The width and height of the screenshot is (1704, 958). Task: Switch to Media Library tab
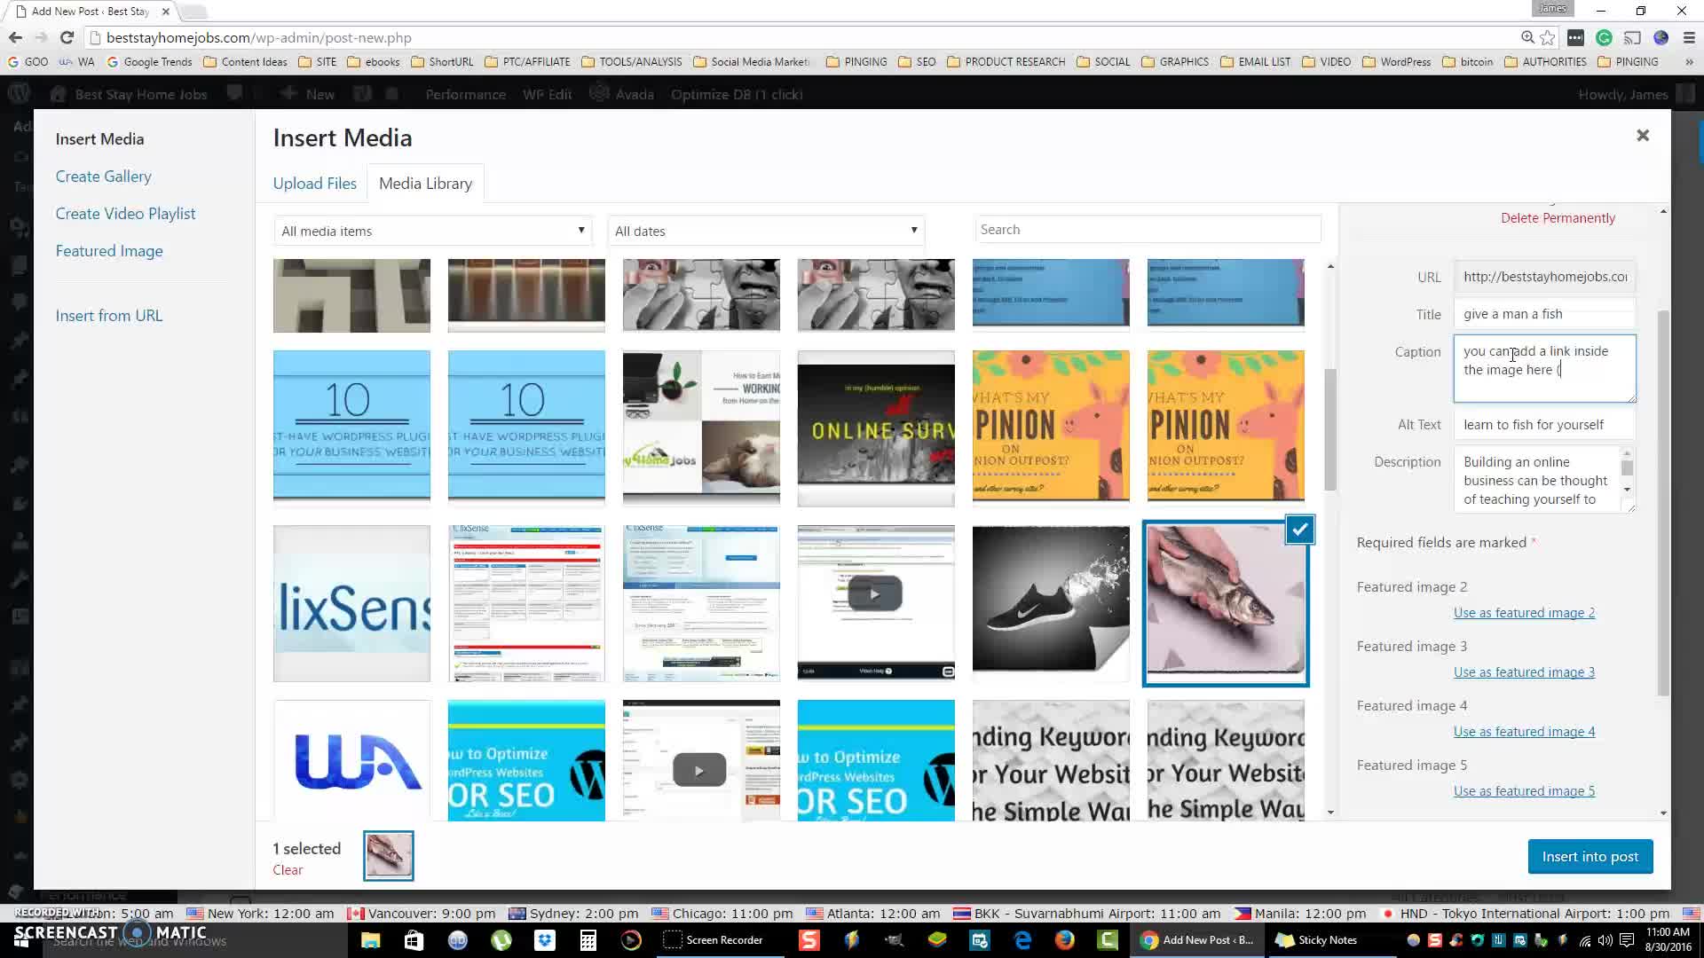click(x=425, y=184)
